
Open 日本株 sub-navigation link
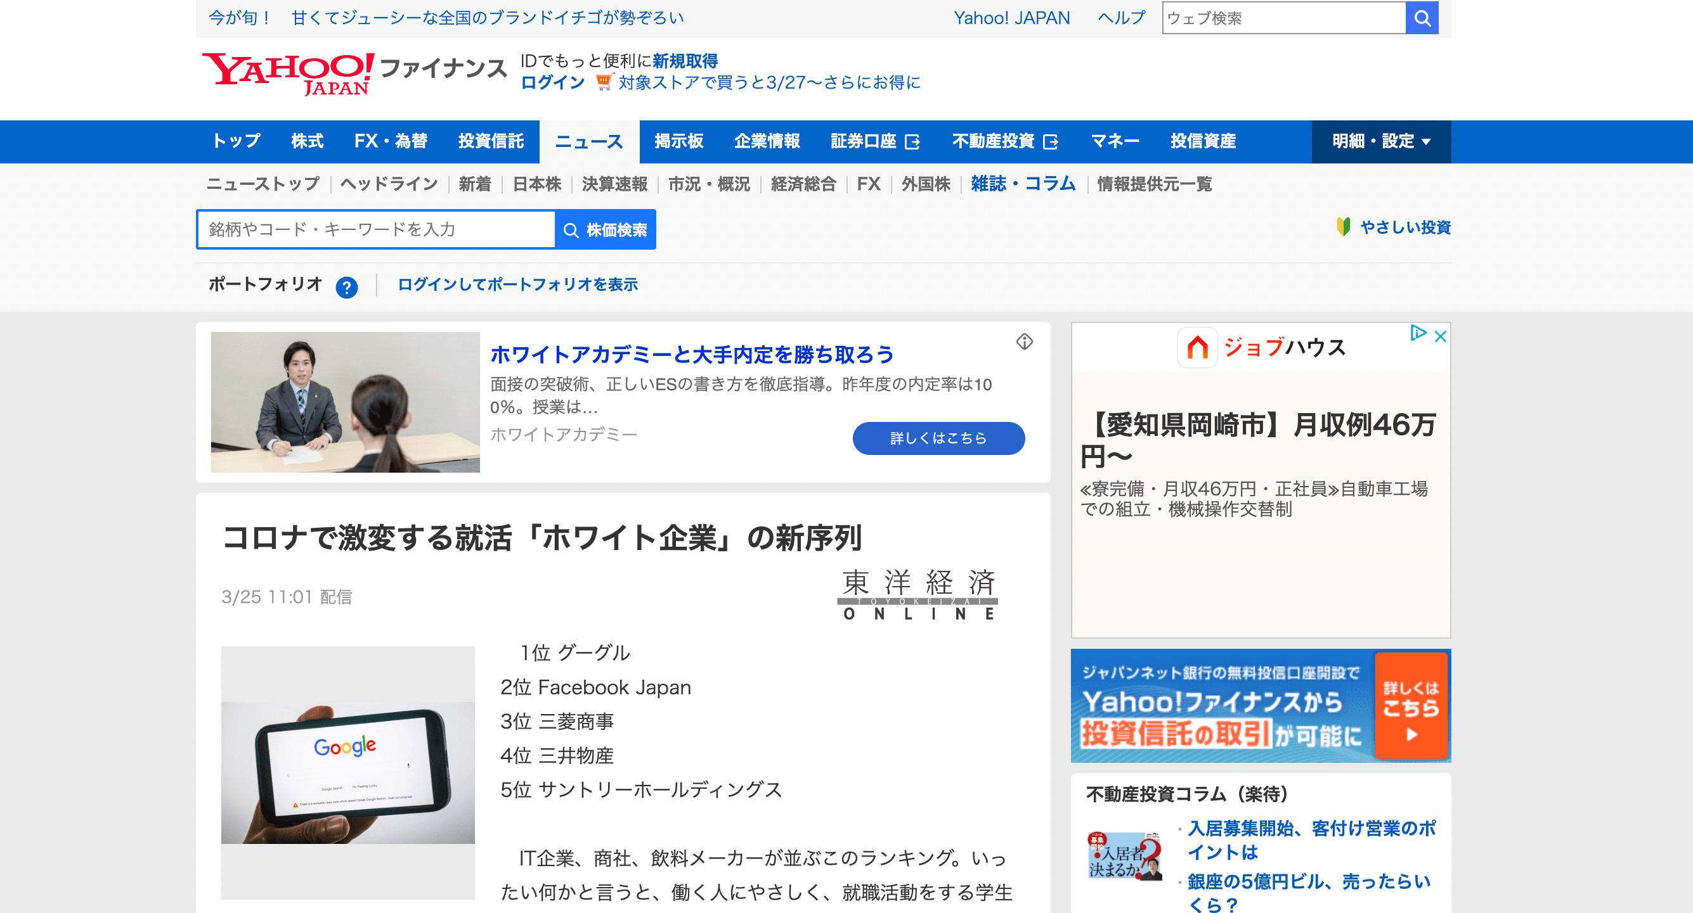tap(537, 184)
